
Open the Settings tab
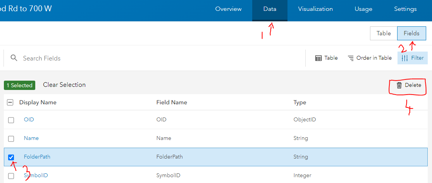pyautogui.click(x=405, y=9)
